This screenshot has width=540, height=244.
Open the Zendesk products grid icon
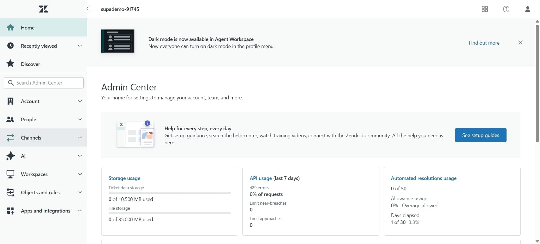(x=485, y=9)
